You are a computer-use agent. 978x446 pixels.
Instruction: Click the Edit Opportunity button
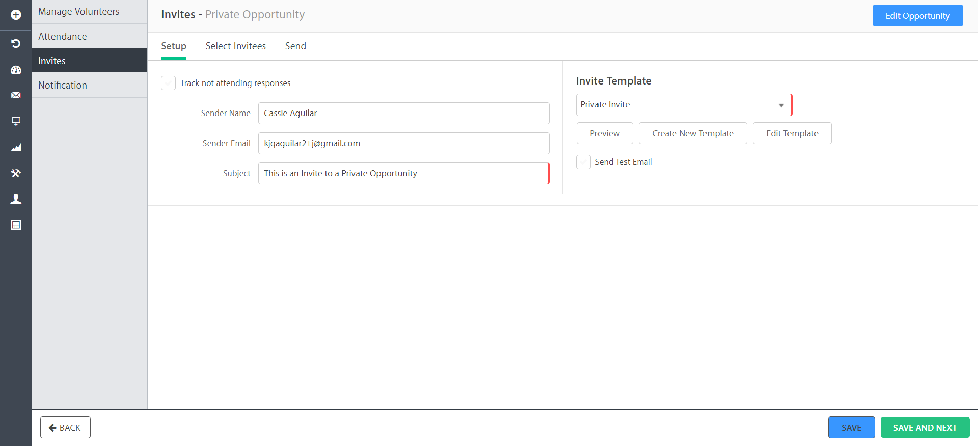tap(917, 16)
